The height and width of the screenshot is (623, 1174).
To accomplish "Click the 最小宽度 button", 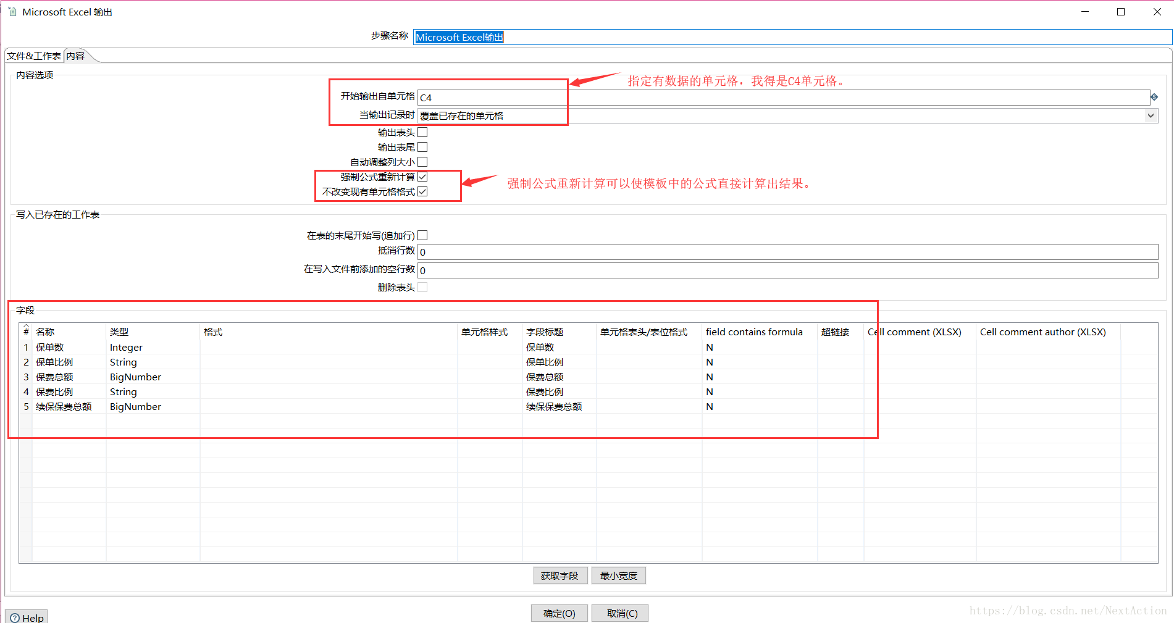I will coord(619,575).
